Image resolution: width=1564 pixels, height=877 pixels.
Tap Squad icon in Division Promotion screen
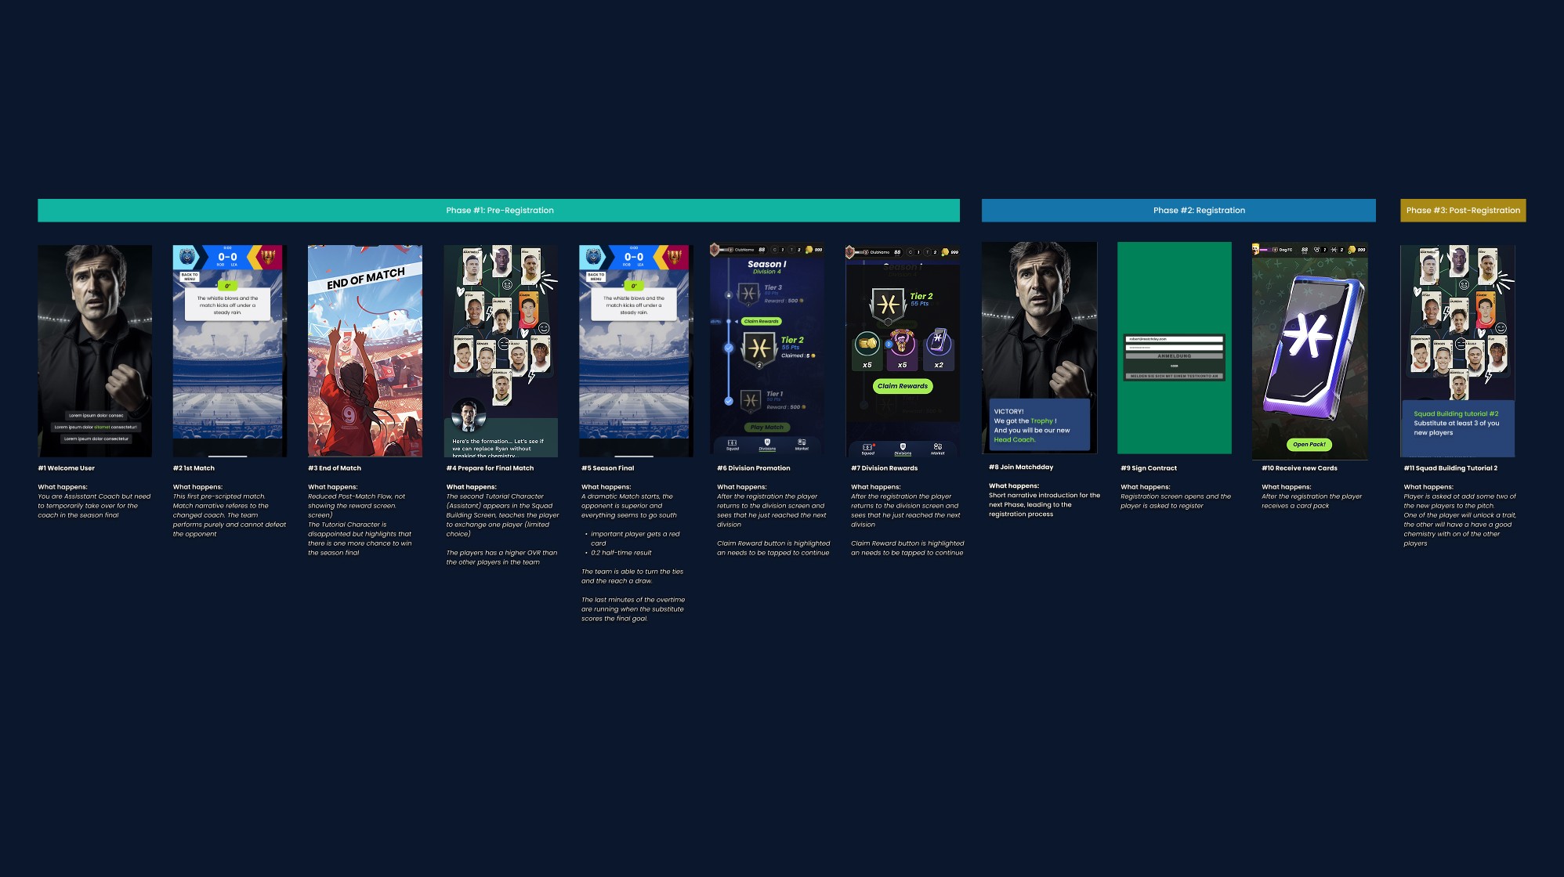pyautogui.click(x=732, y=445)
